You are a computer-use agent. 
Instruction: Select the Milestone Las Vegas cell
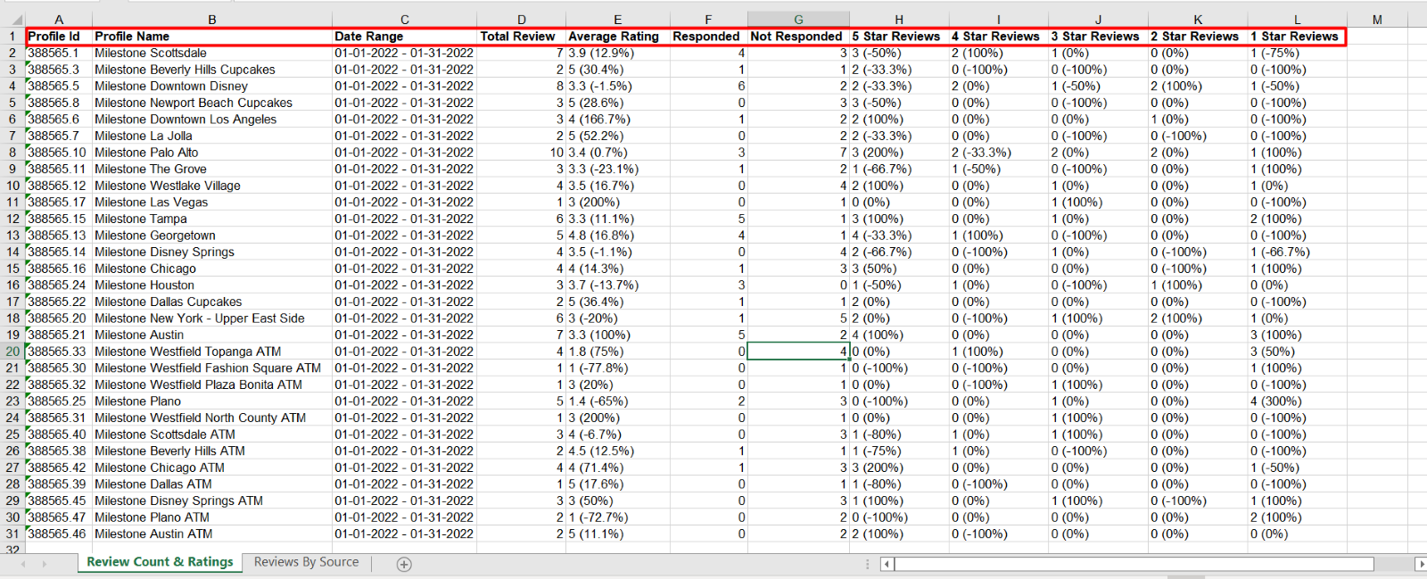pos(212,203)
